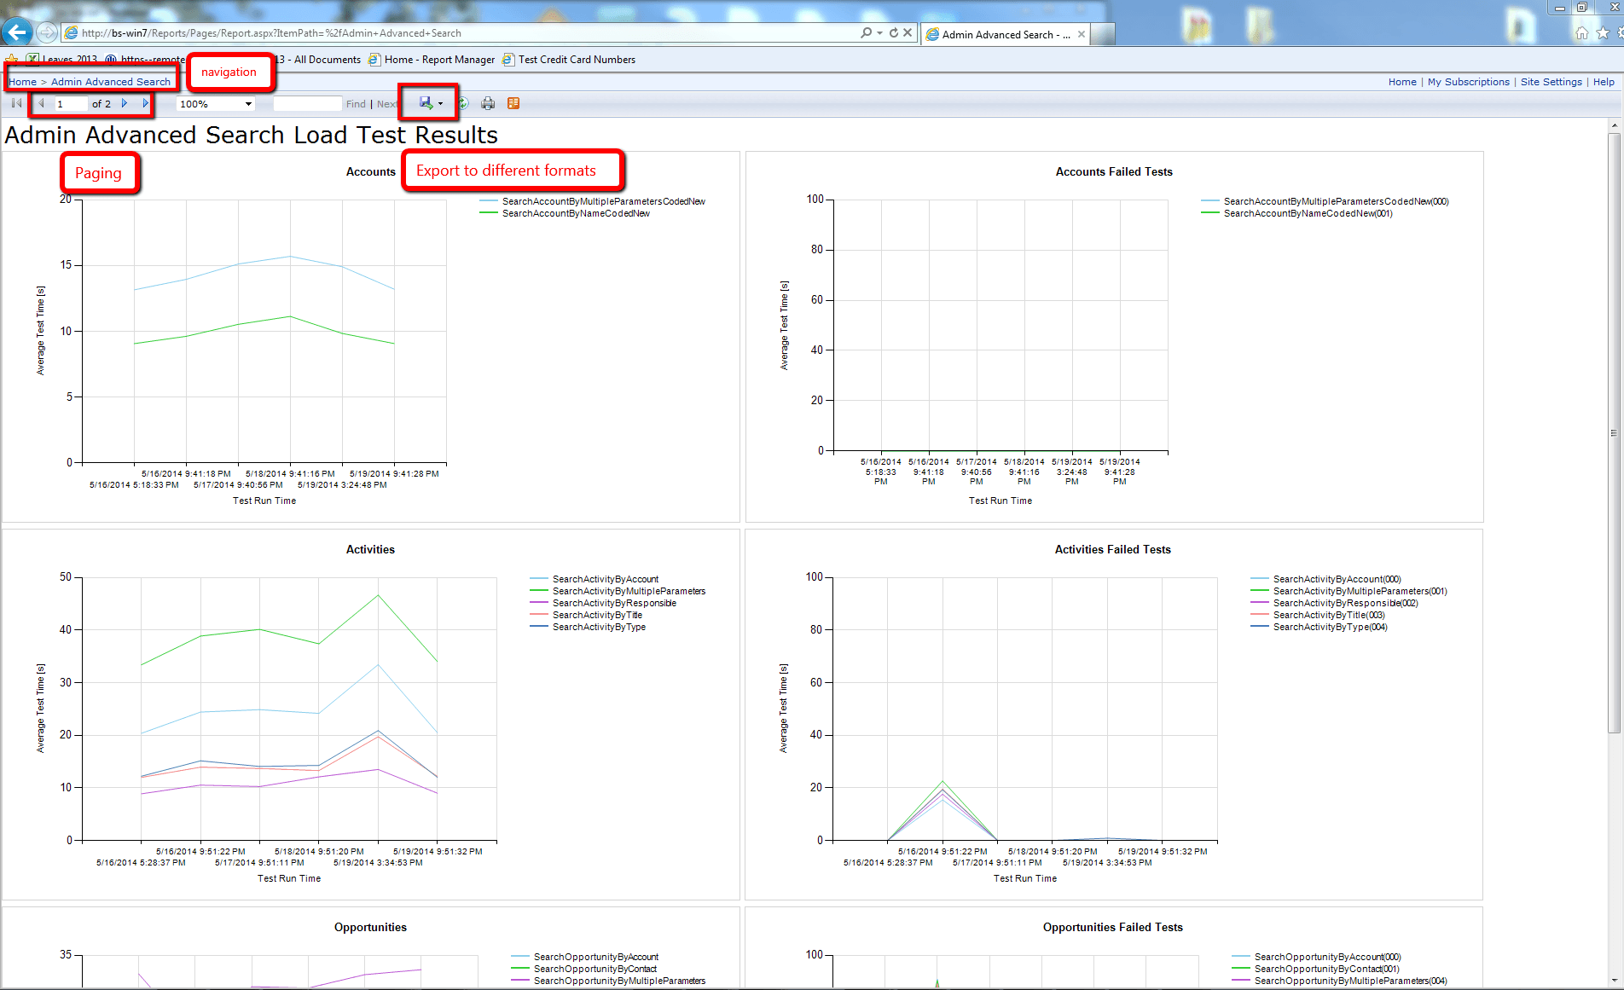Screen dimensions: 1624x990
Task: Open the search suggestions dropdown in address bar
Action: (x=879, y=32)
